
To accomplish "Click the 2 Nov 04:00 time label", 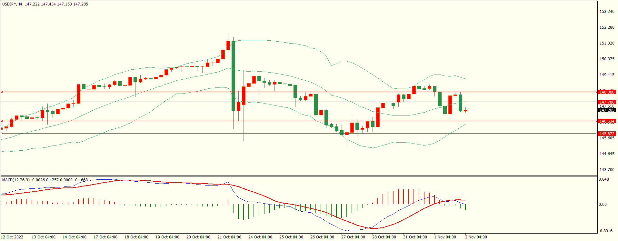I will (476, 237).
